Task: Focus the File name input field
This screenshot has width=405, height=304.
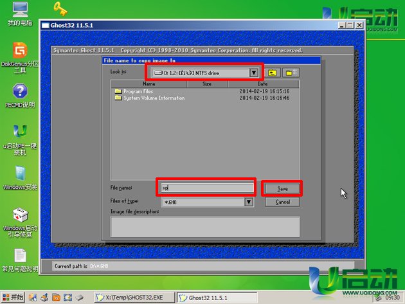Action: coord(208,188)
